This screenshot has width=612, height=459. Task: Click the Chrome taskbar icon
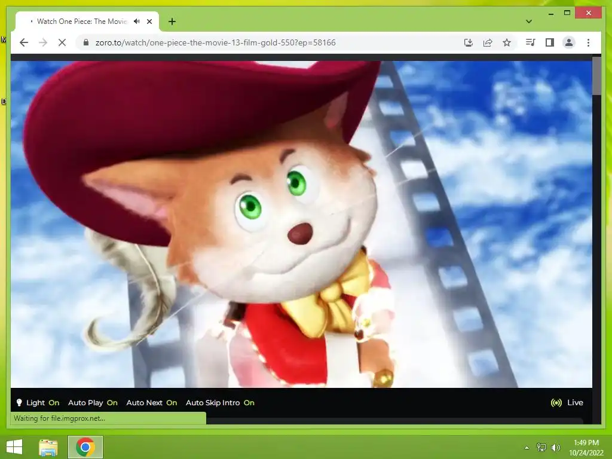click(x=85, y=447)
